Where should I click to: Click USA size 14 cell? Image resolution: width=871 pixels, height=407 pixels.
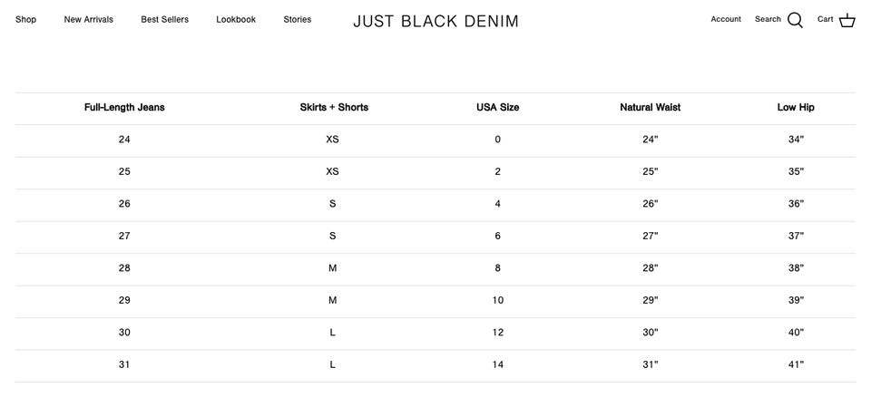point(498,364)
